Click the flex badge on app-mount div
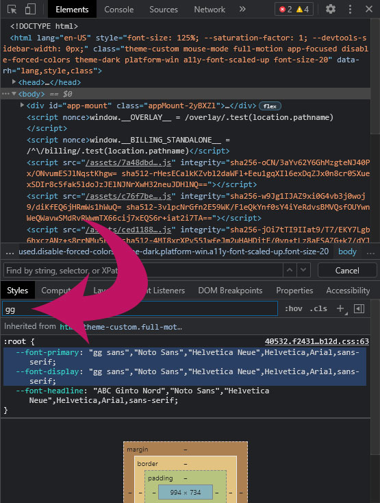The width and height of the screenshot is (380, 503). 270,106
